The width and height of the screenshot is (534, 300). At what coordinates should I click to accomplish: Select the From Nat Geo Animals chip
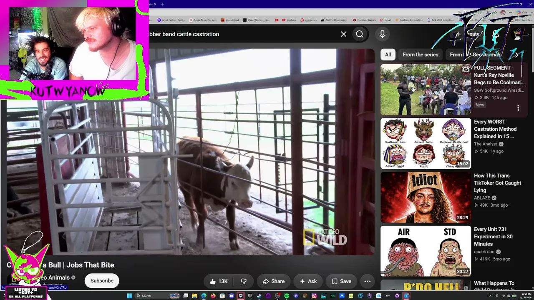[476, 55]
